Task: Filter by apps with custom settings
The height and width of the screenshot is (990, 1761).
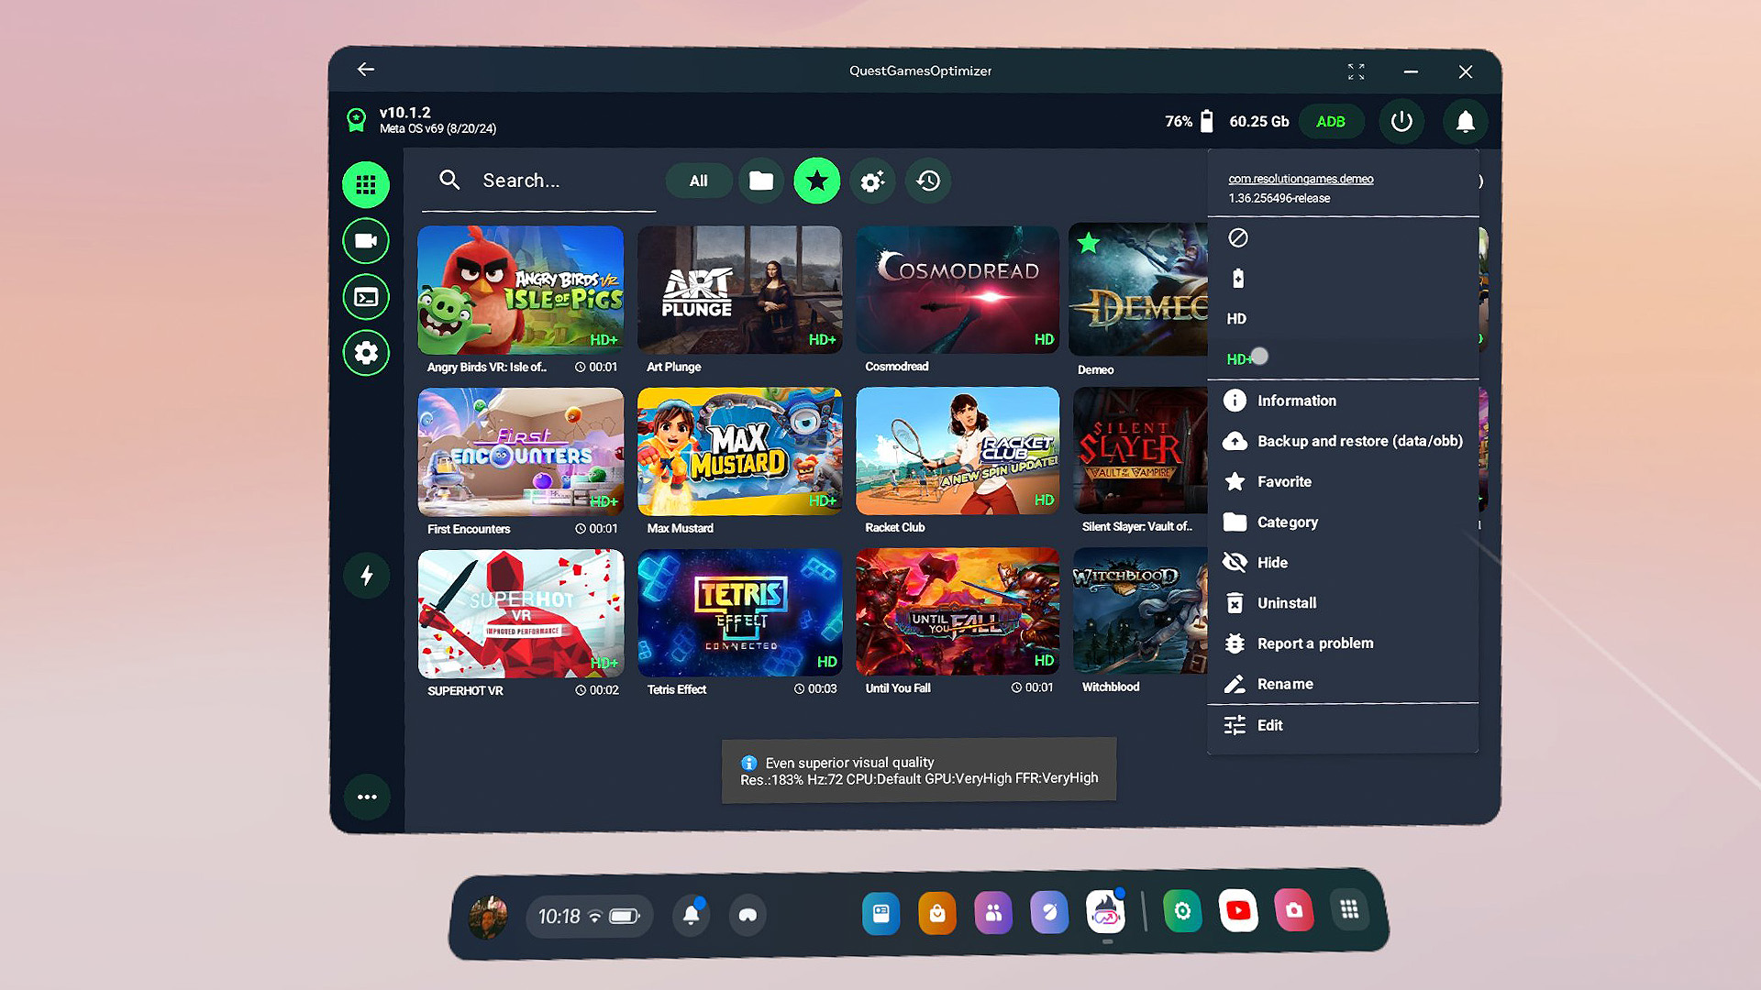Action: [872, 181]
